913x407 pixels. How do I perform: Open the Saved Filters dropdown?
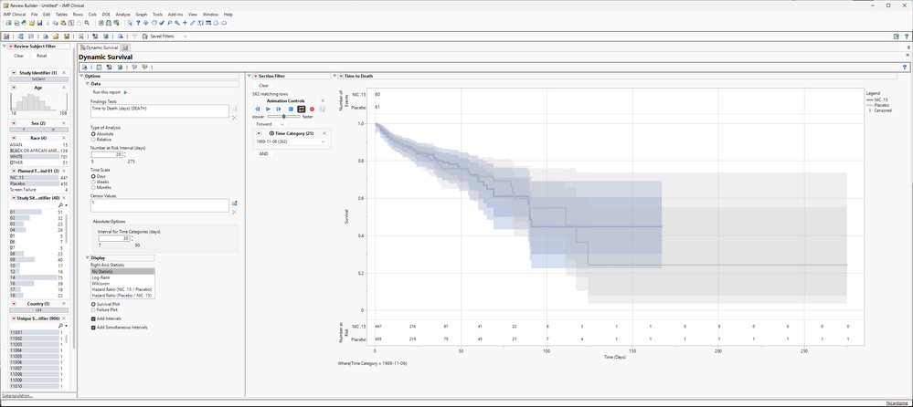(x=186, y=37)
